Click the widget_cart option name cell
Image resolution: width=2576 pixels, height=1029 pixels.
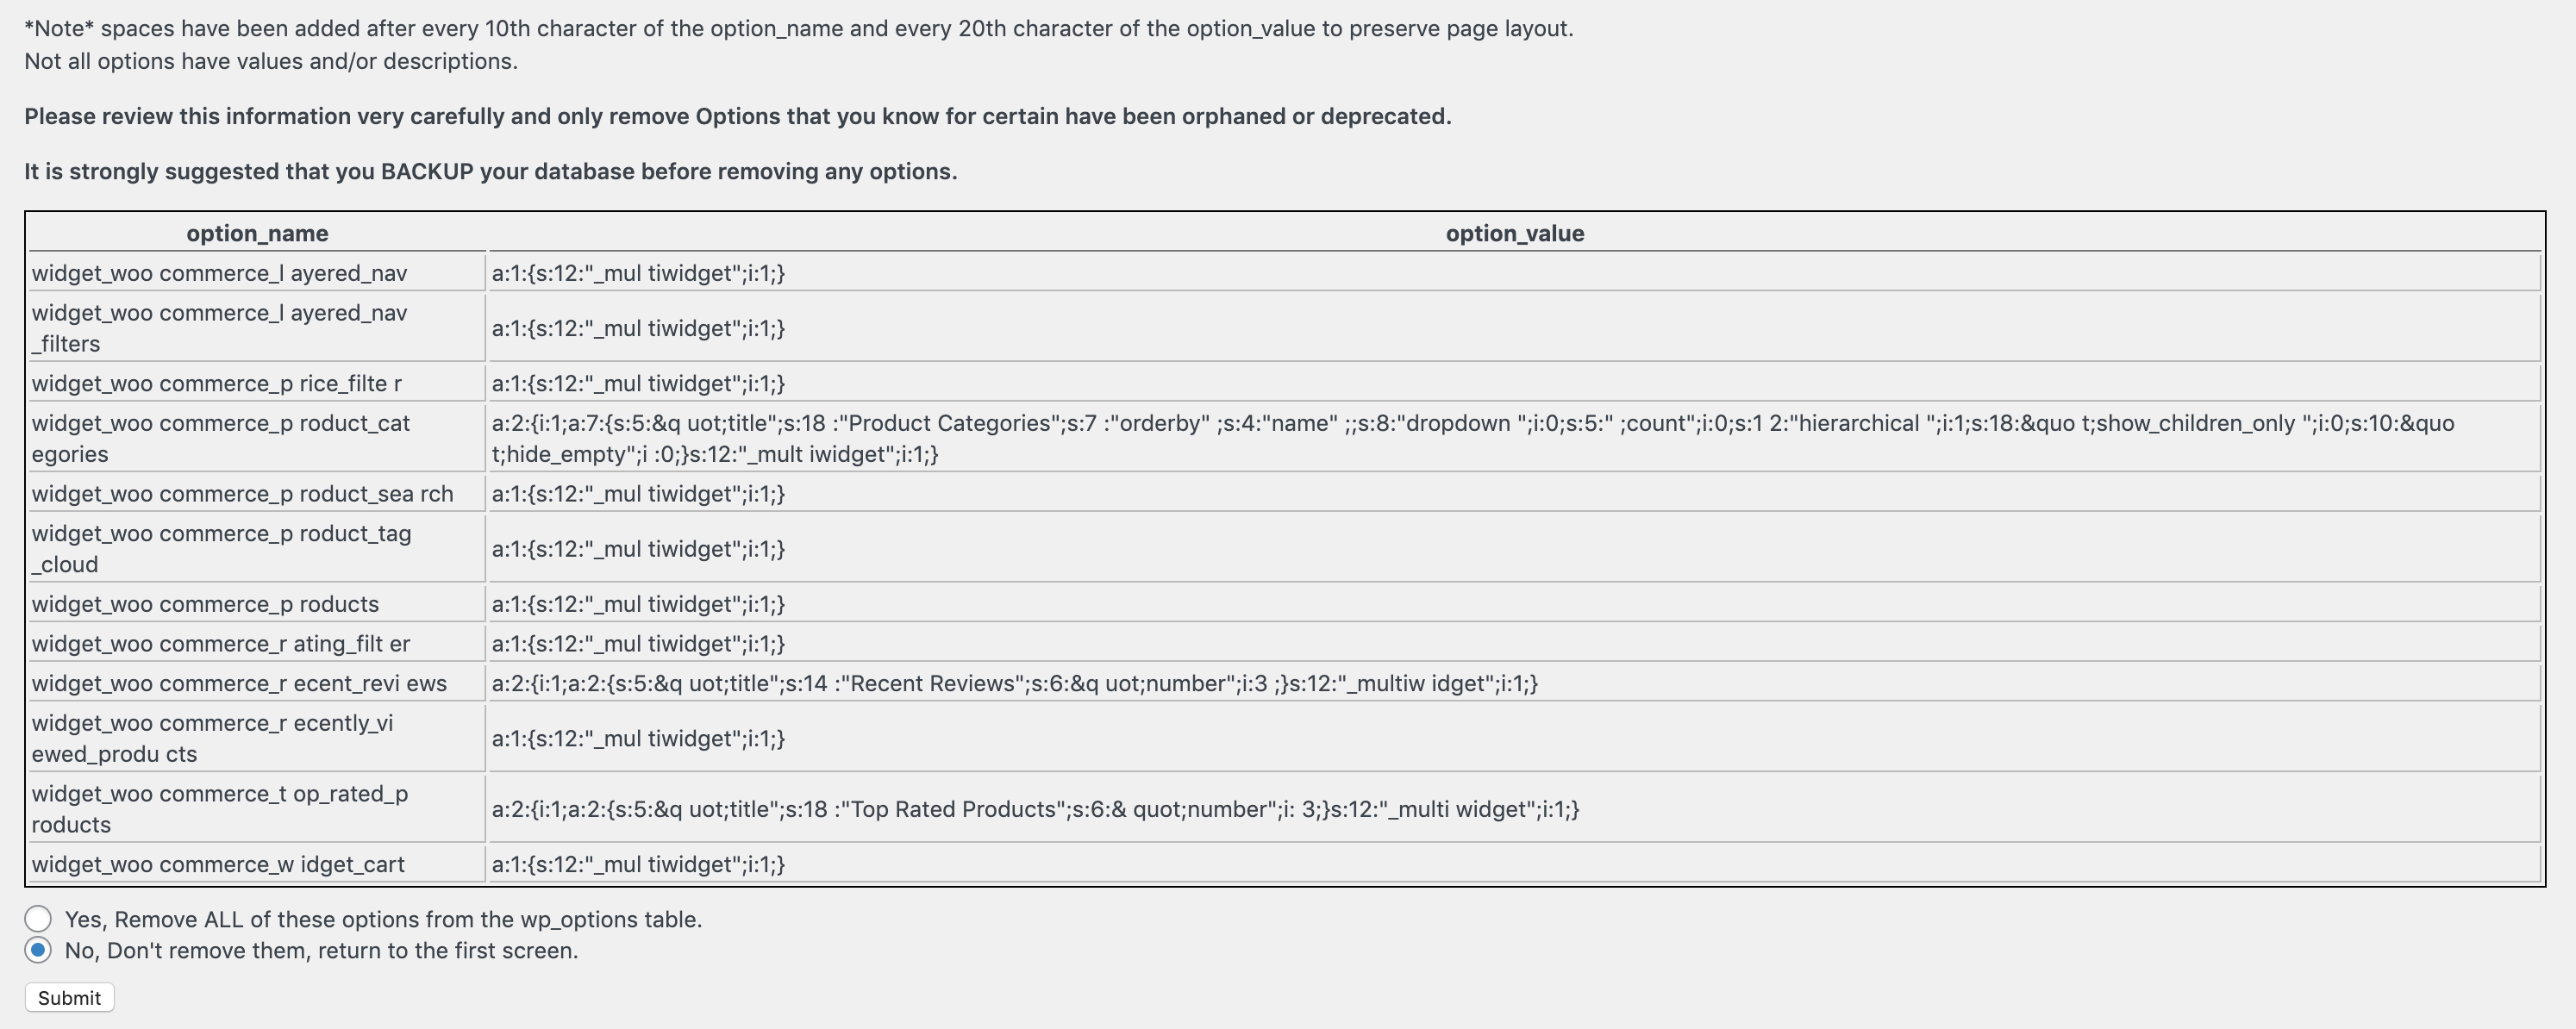pyautogui.click(x=218, y=864)
